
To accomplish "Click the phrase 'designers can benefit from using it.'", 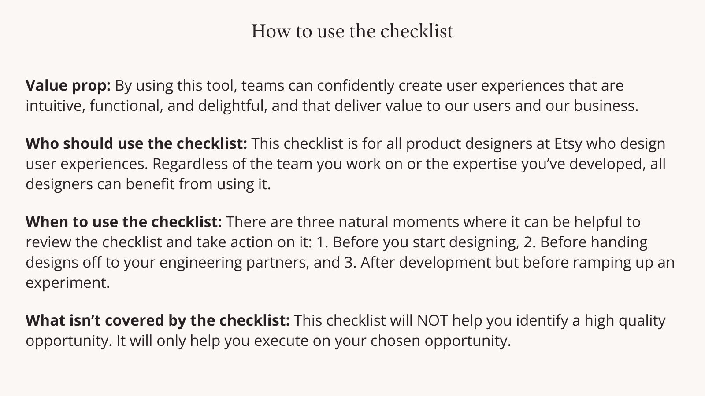I will pyautogui.click(x=148, y=184).
